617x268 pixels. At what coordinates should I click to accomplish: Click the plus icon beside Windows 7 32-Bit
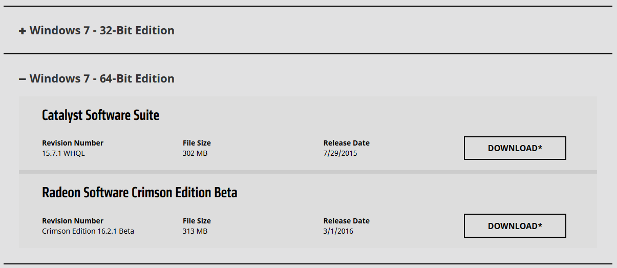coord(22,31)
